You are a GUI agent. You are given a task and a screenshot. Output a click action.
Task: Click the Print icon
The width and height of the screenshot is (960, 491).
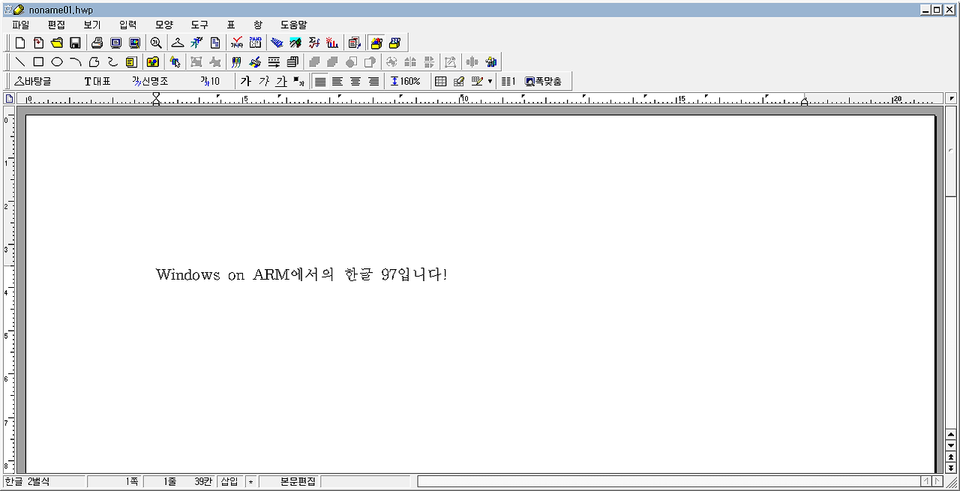tap(97, 43)
